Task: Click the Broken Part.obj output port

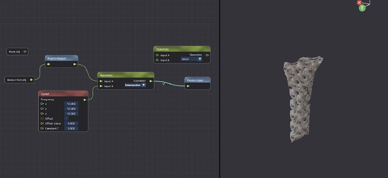Action: [x=32, y=80]
